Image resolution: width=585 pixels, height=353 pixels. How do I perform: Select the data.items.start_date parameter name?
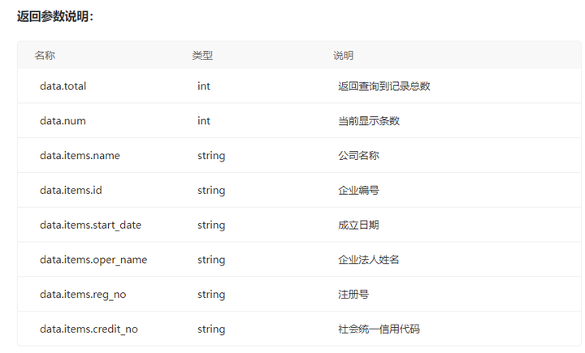click(x=90, y=225)
